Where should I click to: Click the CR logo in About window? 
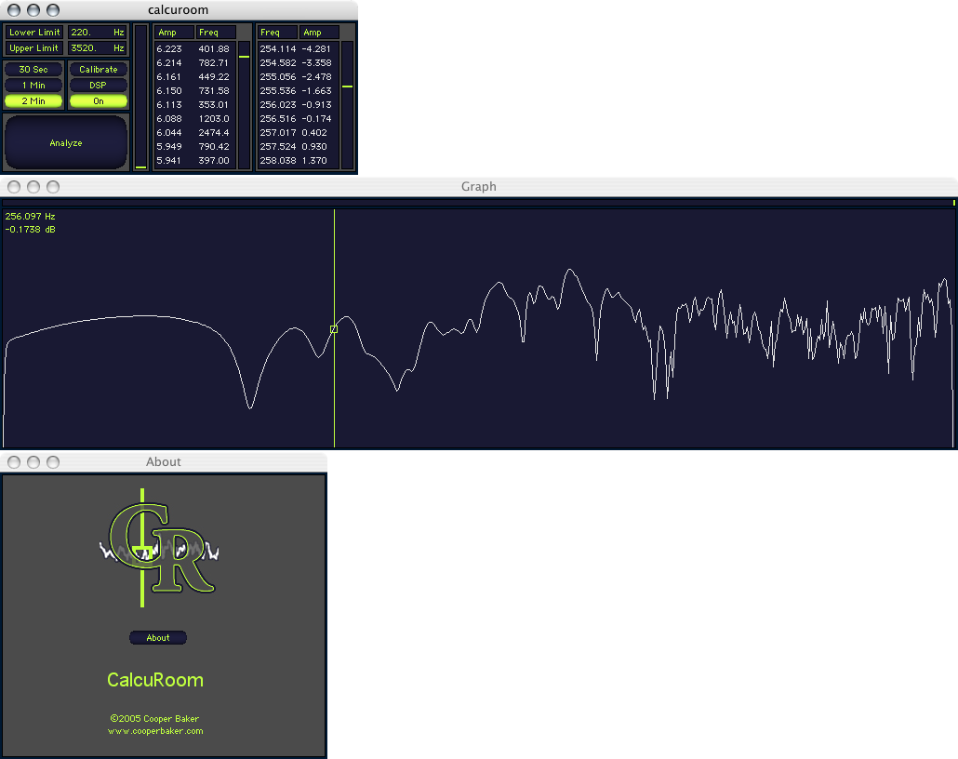pos(160,548)
